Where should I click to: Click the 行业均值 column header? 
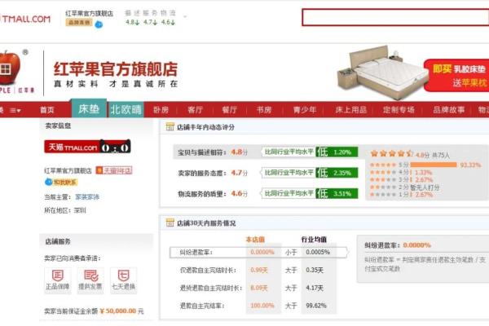[314, 240]
